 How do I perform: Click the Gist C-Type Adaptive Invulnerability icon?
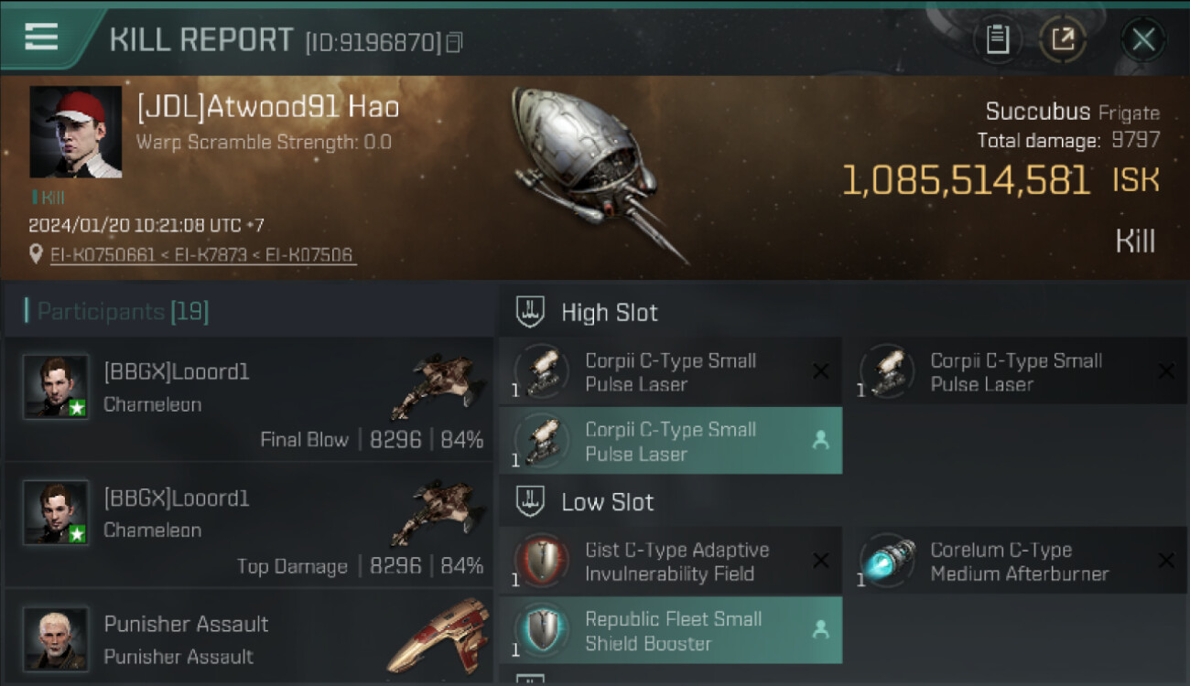point(542,561)
